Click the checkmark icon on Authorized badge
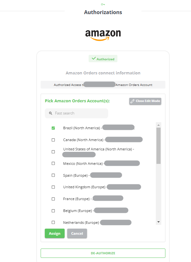The height and width of the screenshot is (262, 191). (94, 58)
